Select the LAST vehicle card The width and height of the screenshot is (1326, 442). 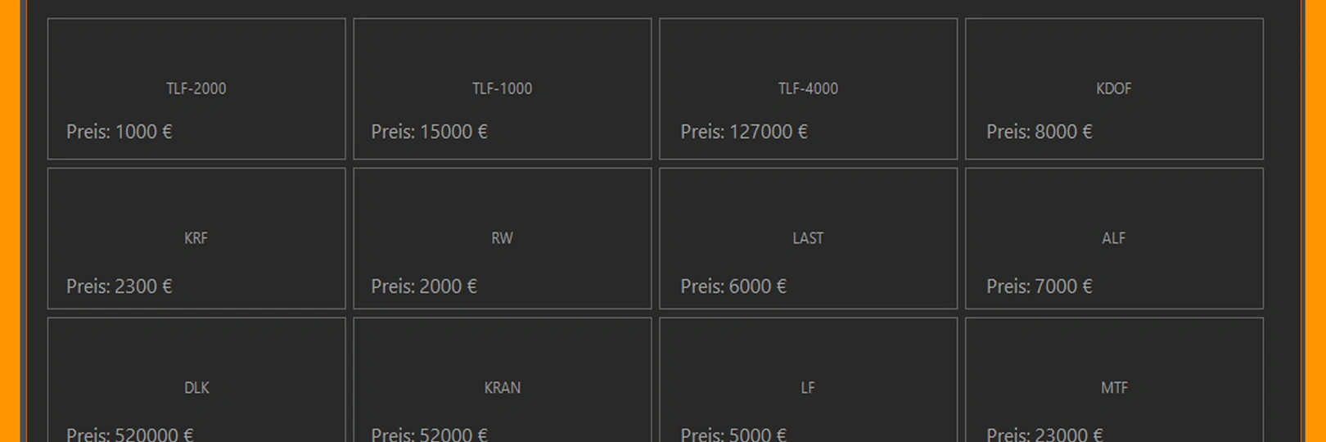(808, 238)
